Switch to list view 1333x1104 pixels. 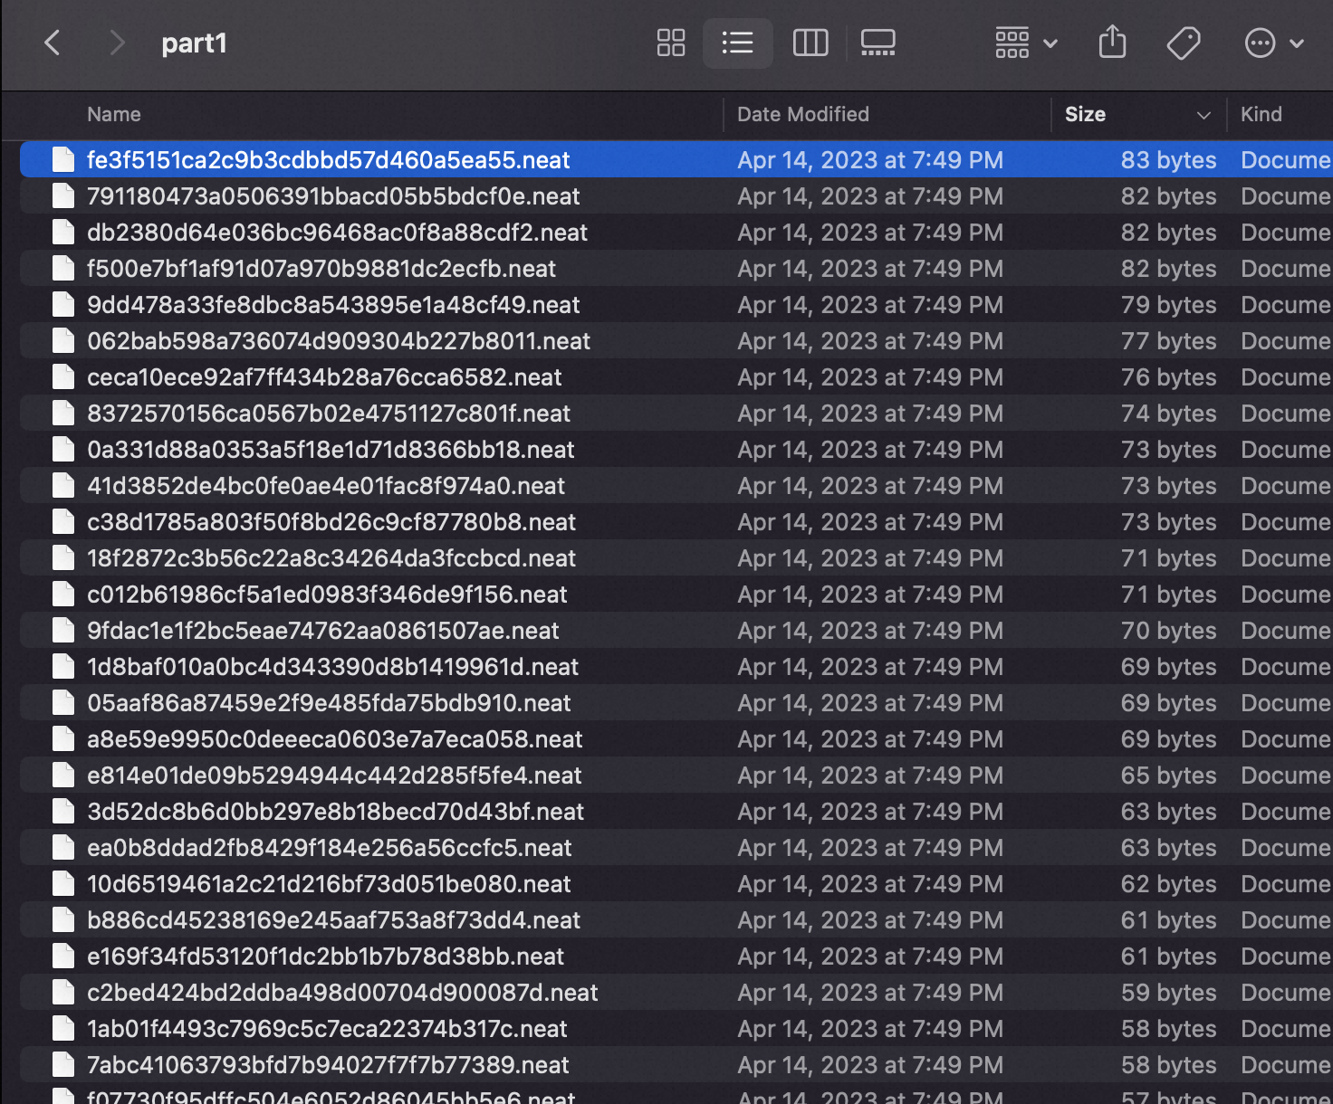[737, 43]
